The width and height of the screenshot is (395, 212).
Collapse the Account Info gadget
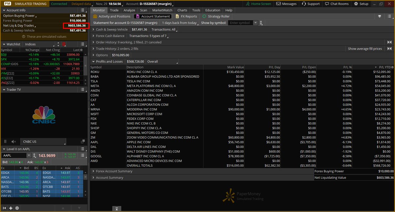tap(4, 10)
